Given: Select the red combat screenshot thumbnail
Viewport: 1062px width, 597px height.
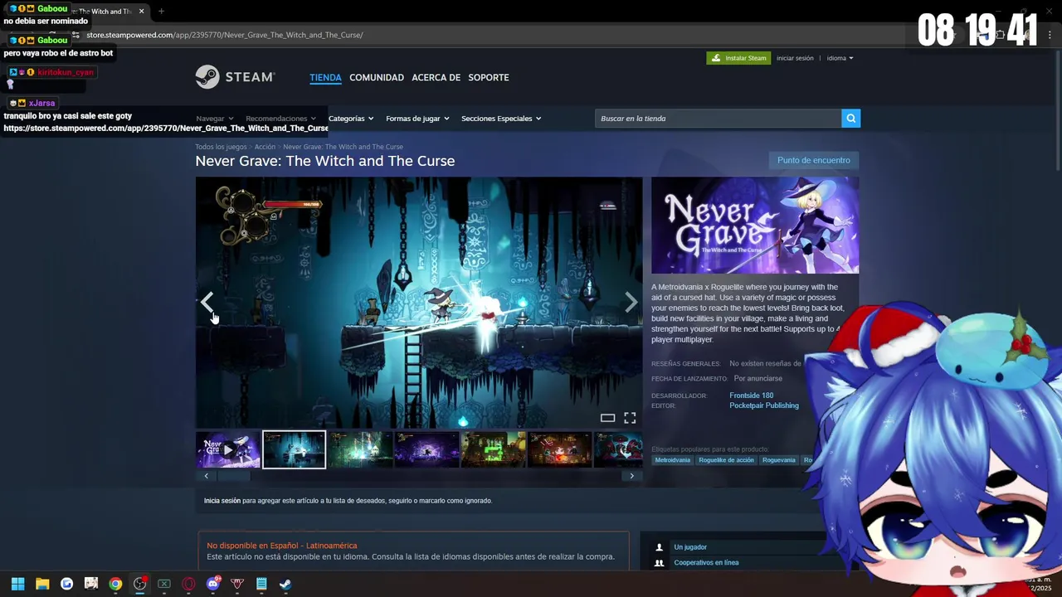Looking at the screenshot, I should coord(560,449).
